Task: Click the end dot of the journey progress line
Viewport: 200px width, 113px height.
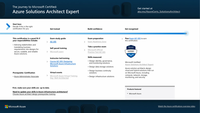Action: (x=186, y=33)
